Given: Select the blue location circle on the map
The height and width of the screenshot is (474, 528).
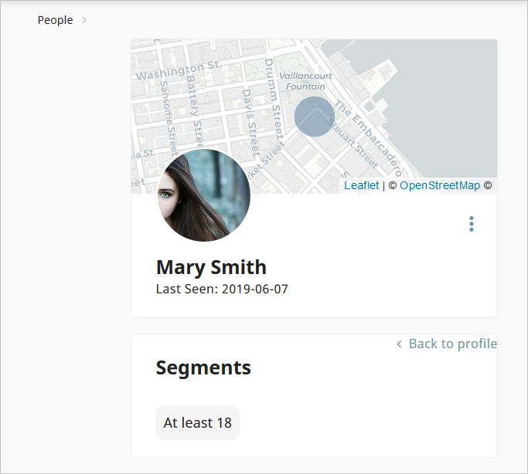Looking at the screenshot, I should click(315, 117).
